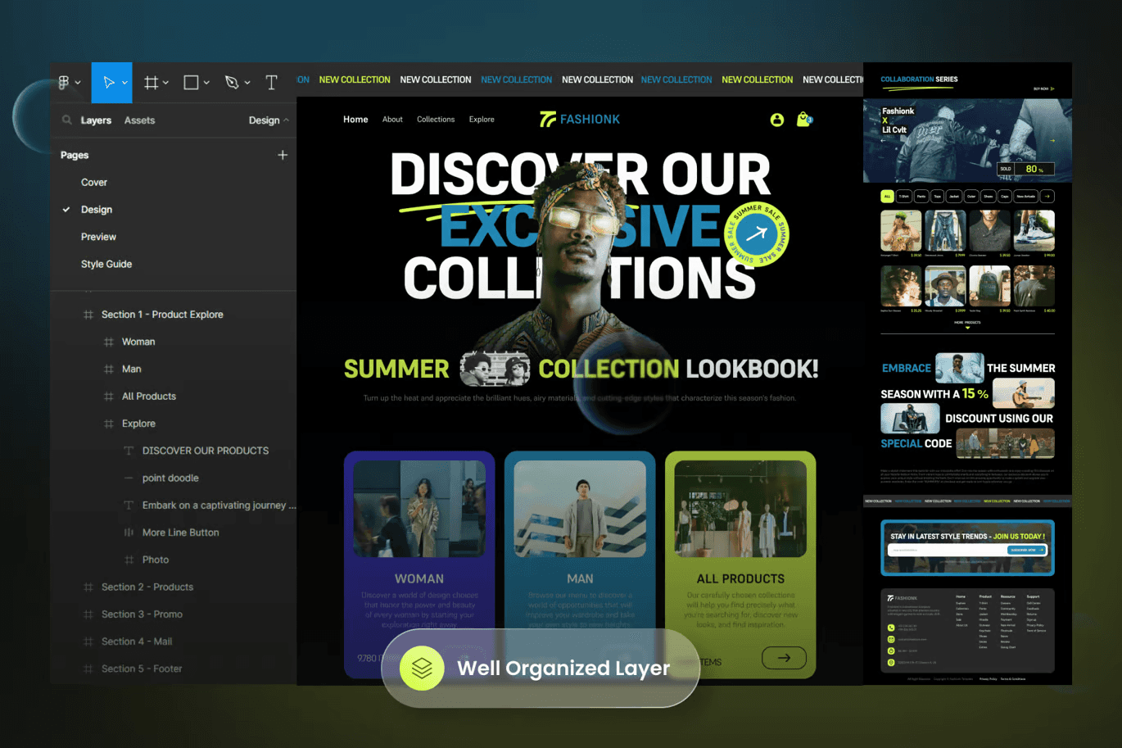The image size is (1122, 748).
Task: Open the shape tool options chevron
Action: (x=206, y=83)
